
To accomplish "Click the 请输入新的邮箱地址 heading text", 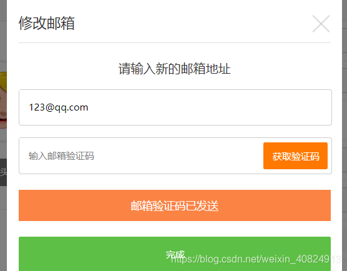I will click(174, 69).
